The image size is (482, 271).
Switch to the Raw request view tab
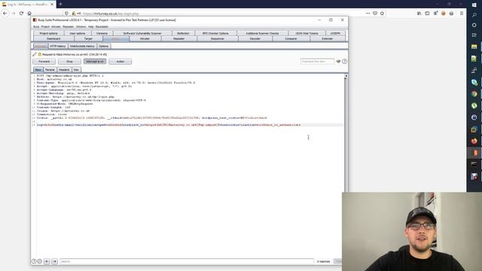tap(38, 70)
